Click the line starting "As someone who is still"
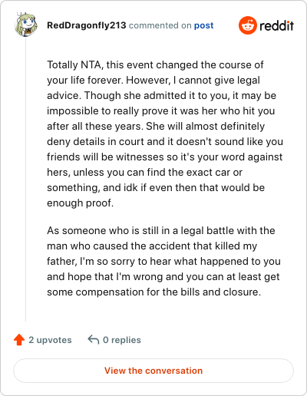Image resolution: width=307 pixels, height=396 pixels. coord(161,230)
